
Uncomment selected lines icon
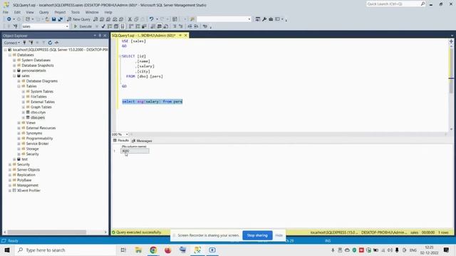pos(180,26)
